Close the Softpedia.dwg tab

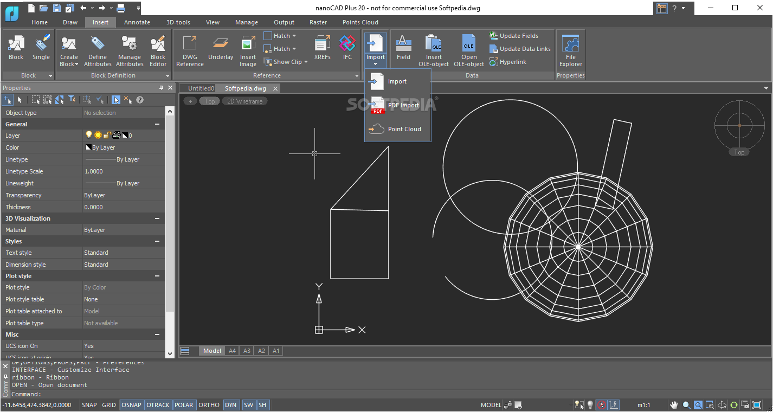[x=275, y=88]
